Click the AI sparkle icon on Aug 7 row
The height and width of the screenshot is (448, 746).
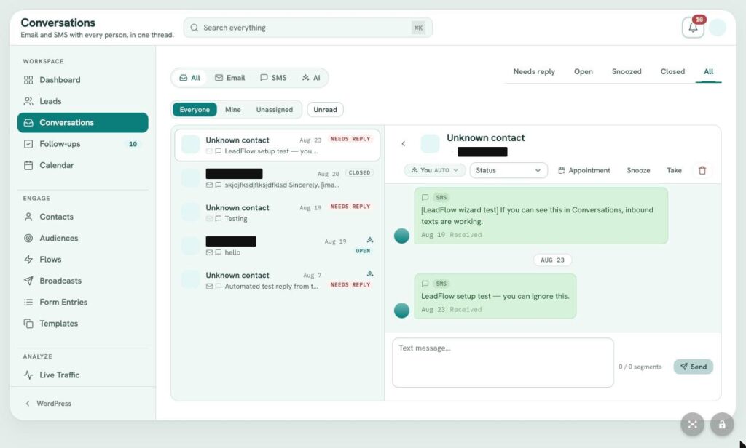[370, 273]
